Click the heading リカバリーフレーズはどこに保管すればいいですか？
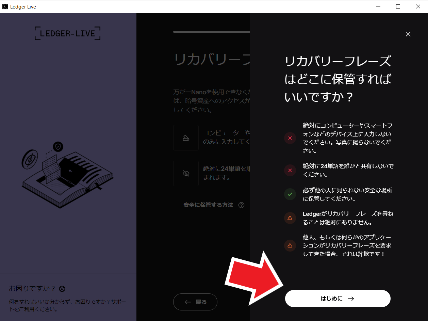Screen dimensions: 428x321 [x=338, y=79]
